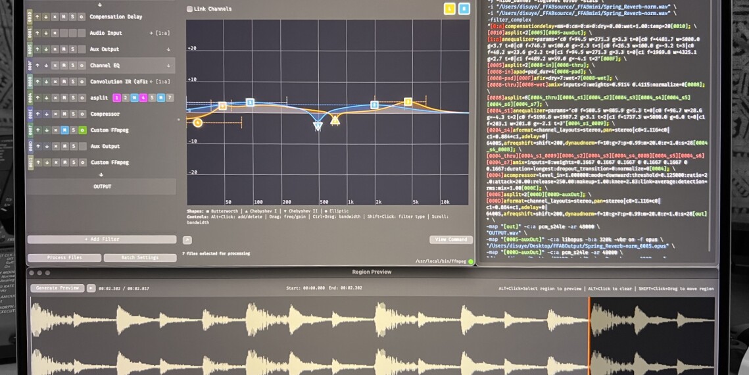
Task: Expand Channel EQ routing arrow
Action: 168,66
